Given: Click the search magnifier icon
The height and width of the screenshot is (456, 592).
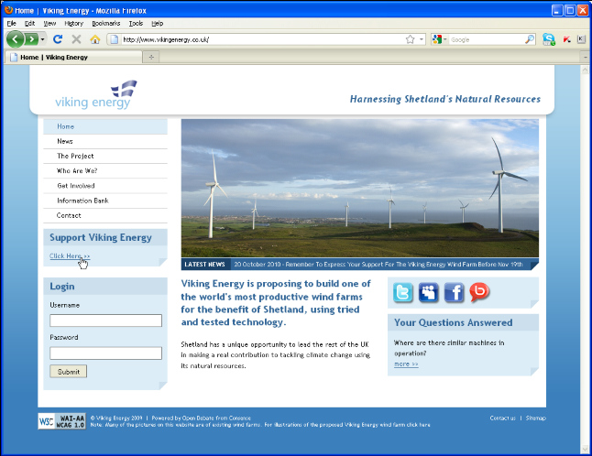Looking at the screenshot, I should (x=530, y=39).
